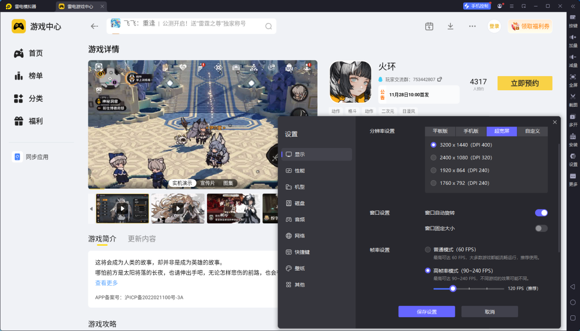Open the keyboard mapping (按键) tool
580x331 pixels.
click(x=573, y=18)
